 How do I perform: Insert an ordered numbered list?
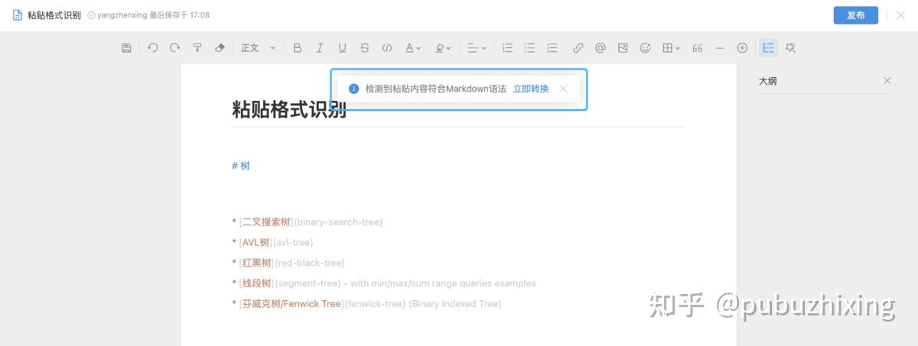click(x=507, y=48)
